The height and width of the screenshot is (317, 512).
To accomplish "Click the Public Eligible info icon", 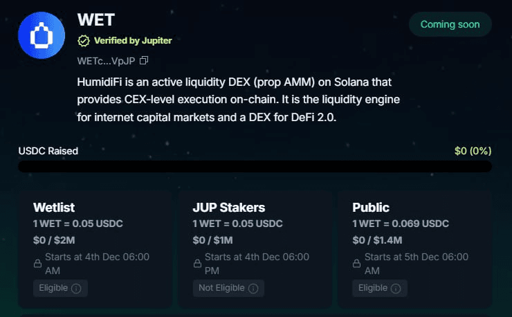I will pyautogui.click(x=395, y=288).
